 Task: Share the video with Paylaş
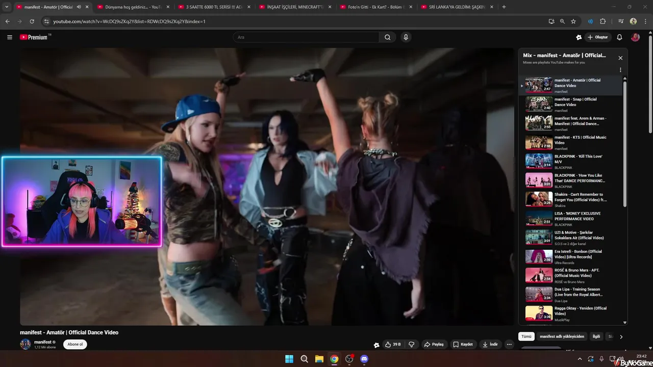(x=434, y=345)
